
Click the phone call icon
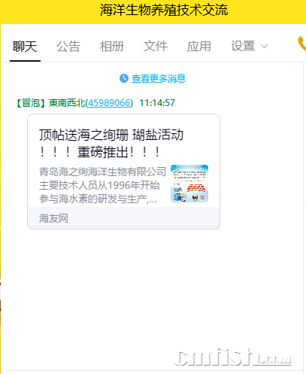click(301, 44)
